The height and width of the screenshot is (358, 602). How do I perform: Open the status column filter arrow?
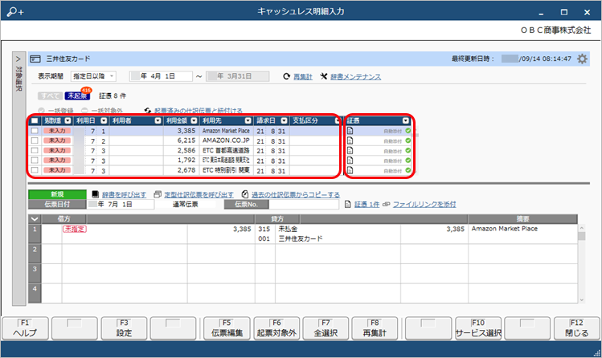68,120
